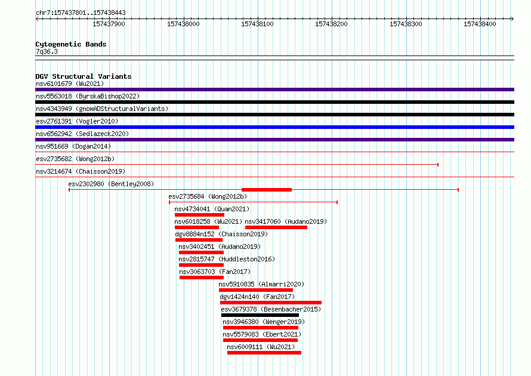This screenshot has height=376, width=531.
Task: Click the blue esv2761391 Vogler2010 bar
Action: click(274, 127)
